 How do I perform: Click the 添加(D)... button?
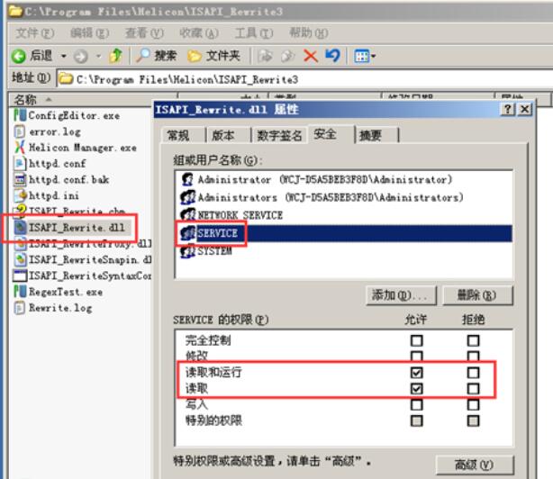[402, 295]
